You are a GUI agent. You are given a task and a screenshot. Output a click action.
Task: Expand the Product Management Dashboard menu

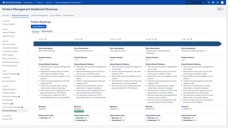click(68, 3)
